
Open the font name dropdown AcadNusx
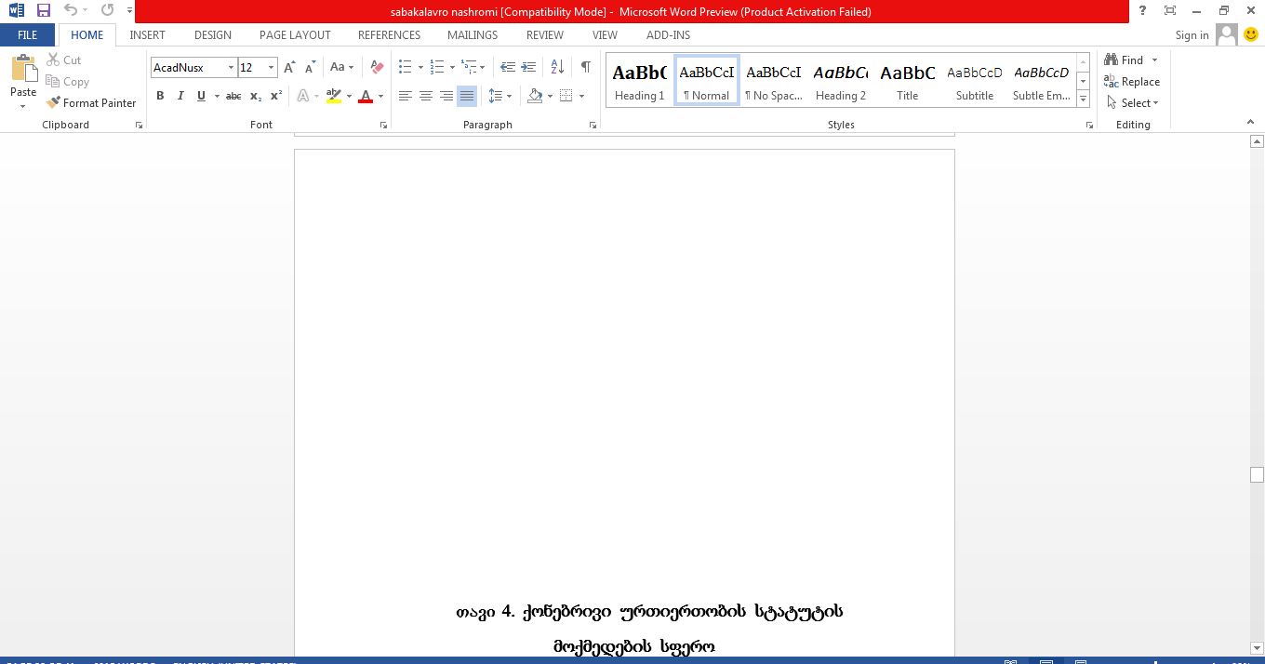[x=232, y=67]
